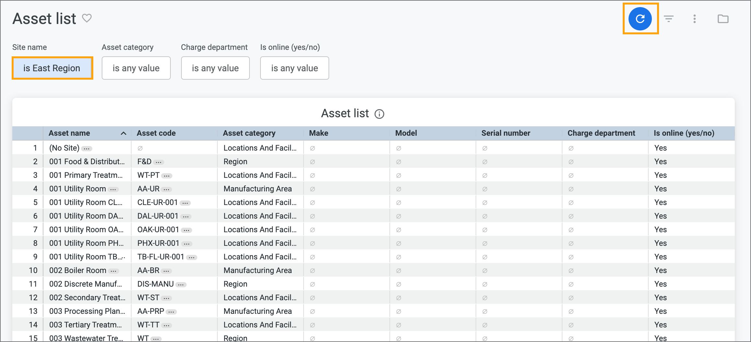This screenshot has width=751, height=342.
Task: Click row number 7 in the table
Action: (x=35, y=230)
